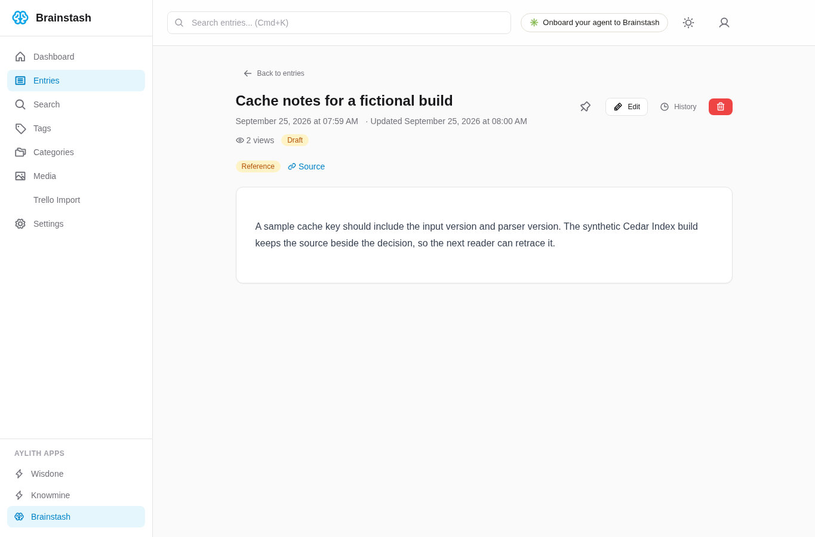Delete the entry with the red trash button
Viewport: 815px width, 537px height.
(721, 107)
